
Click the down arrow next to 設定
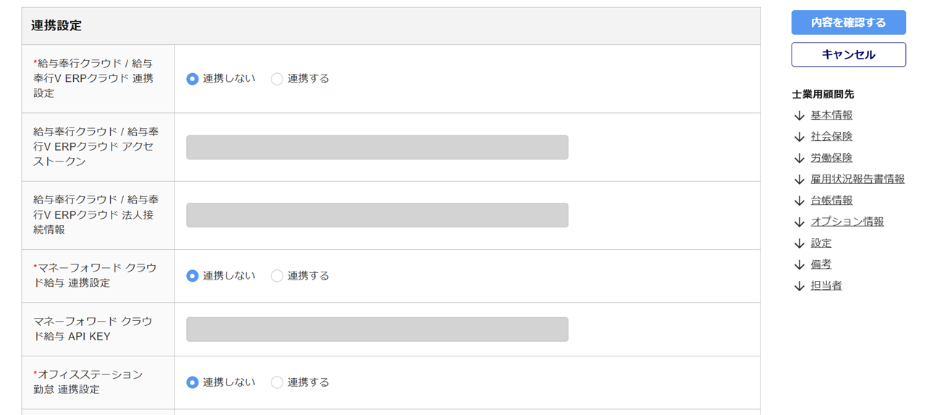(x=800, y=243)
